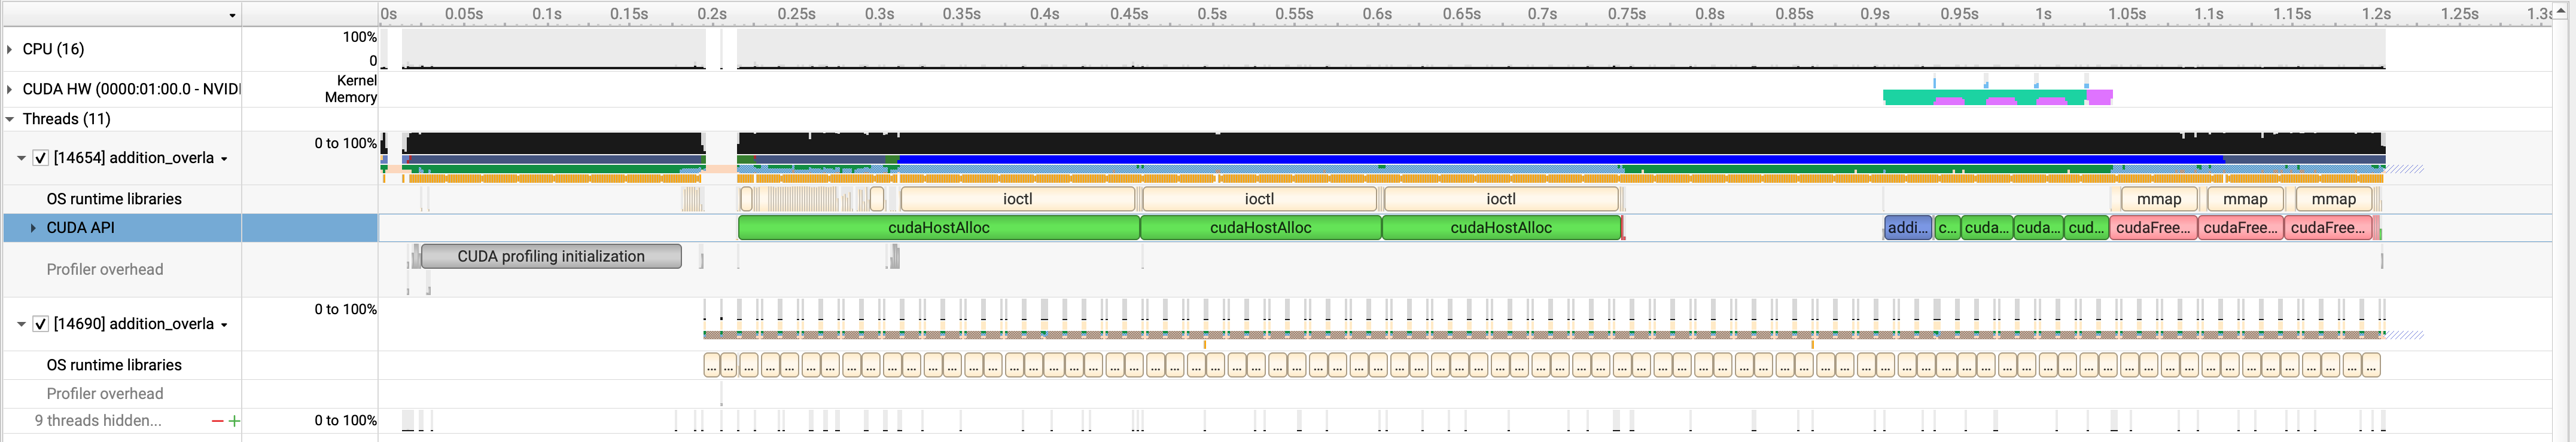Select the first cudaHostAlloc block

pyautogui.click(x=938, y=228)
